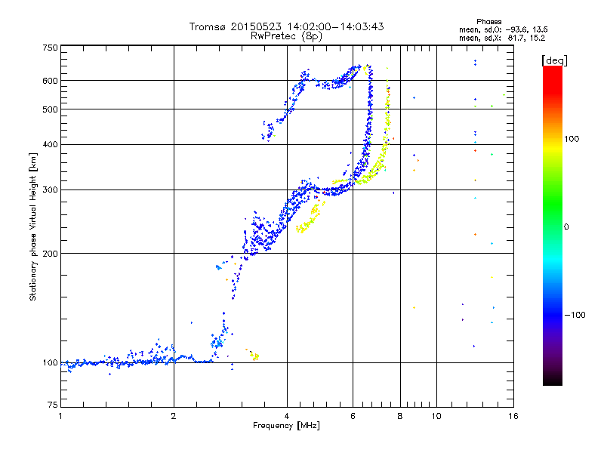Screen dimensions: 604x453
Task: Click the x-axis tick label '2'
Action: (x=174, y=416)
